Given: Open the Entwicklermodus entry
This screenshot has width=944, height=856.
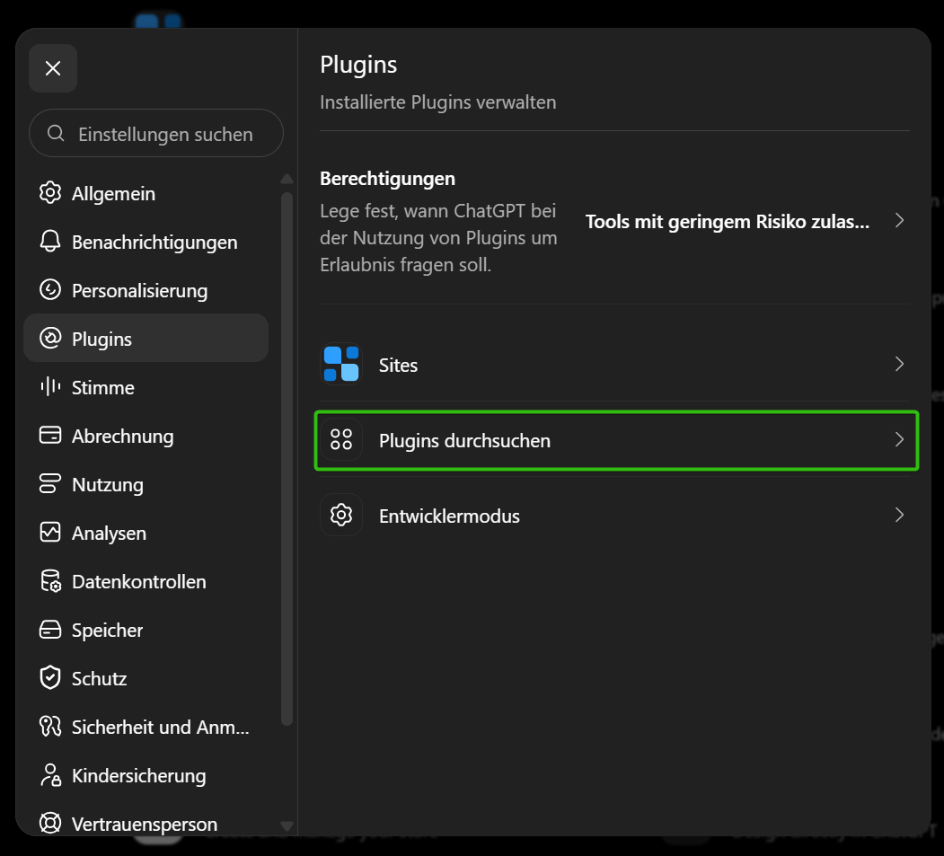Looking at the screenshot, I should pos(614,516).
